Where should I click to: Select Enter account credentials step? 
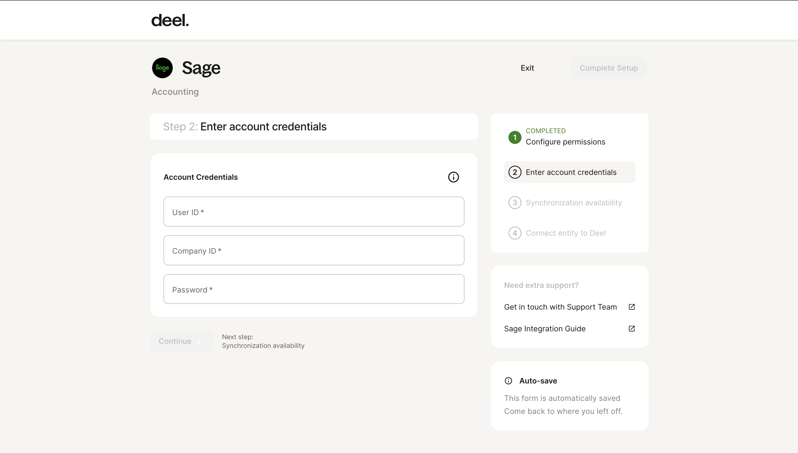coord(569,172)
